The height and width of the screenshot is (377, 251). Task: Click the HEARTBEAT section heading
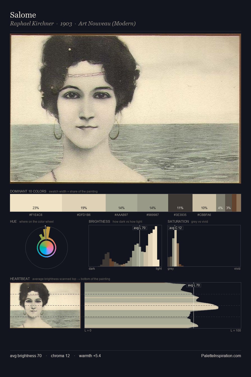(20, 279)
